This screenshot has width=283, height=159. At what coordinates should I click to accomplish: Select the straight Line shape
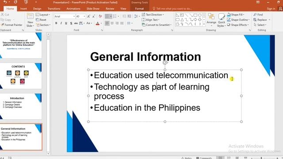coord(187,15)
